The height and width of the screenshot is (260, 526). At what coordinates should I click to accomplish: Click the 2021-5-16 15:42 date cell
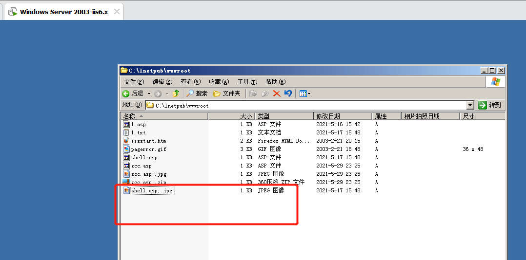pos(338,125)
